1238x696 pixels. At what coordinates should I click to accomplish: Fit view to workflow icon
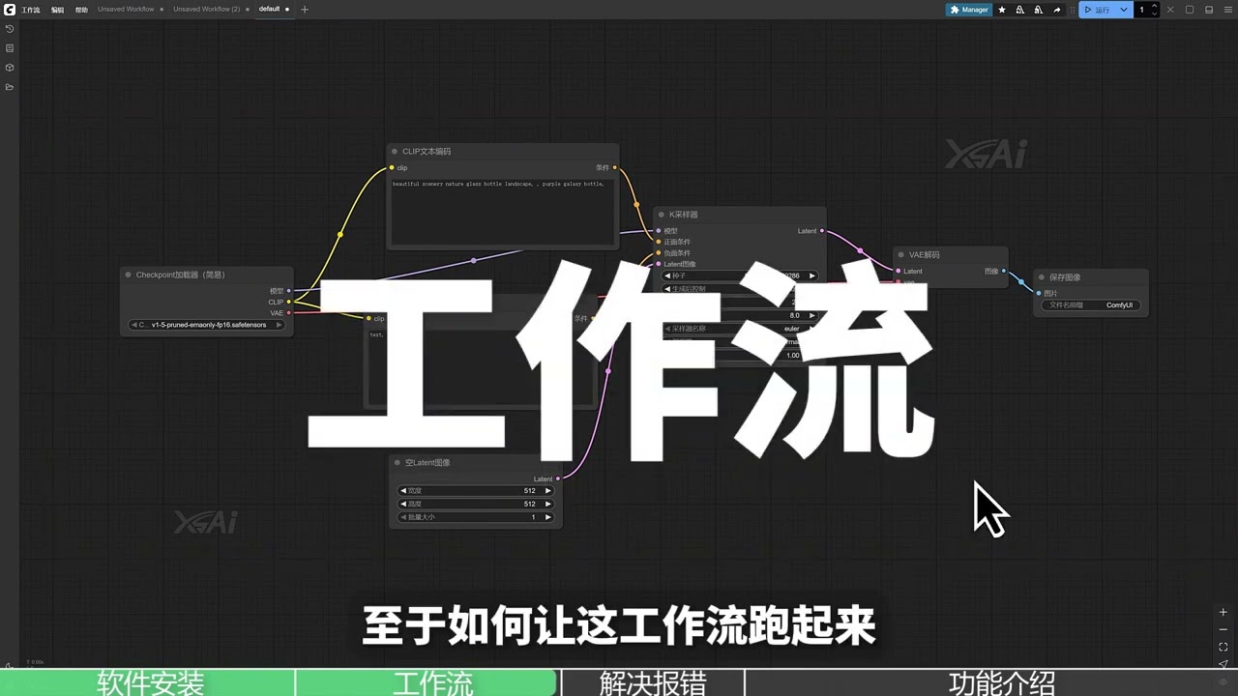pyautogui.click(x=1223, y=647)
